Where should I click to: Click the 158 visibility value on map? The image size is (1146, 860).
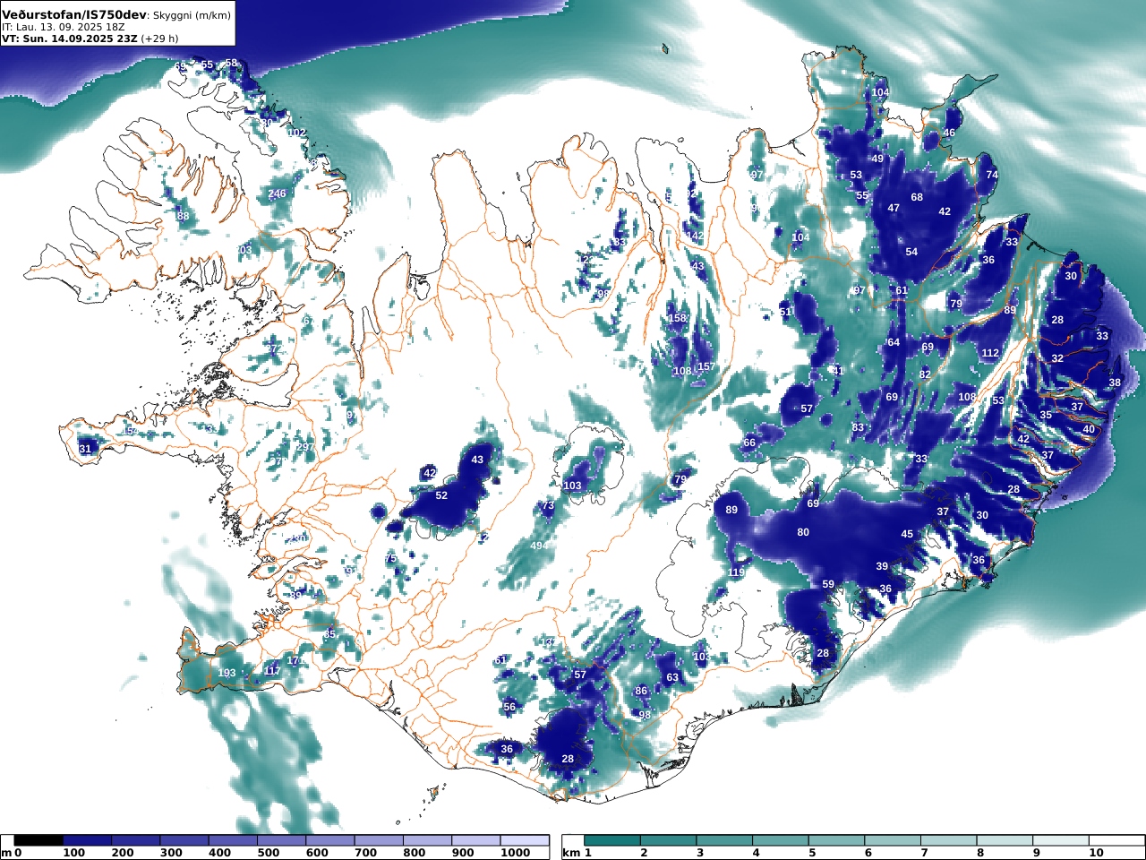click(x=678, y=318)
